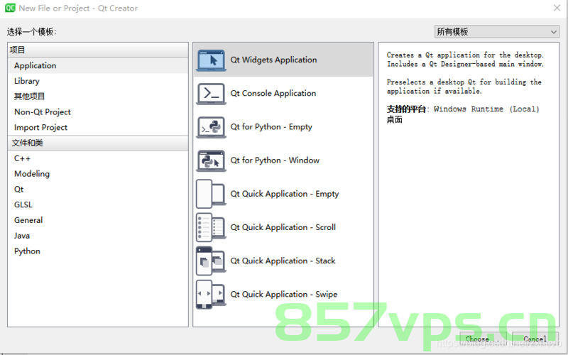Click Qt Quick Application - Stack label
568x355 pixels.
pos(283,261)
